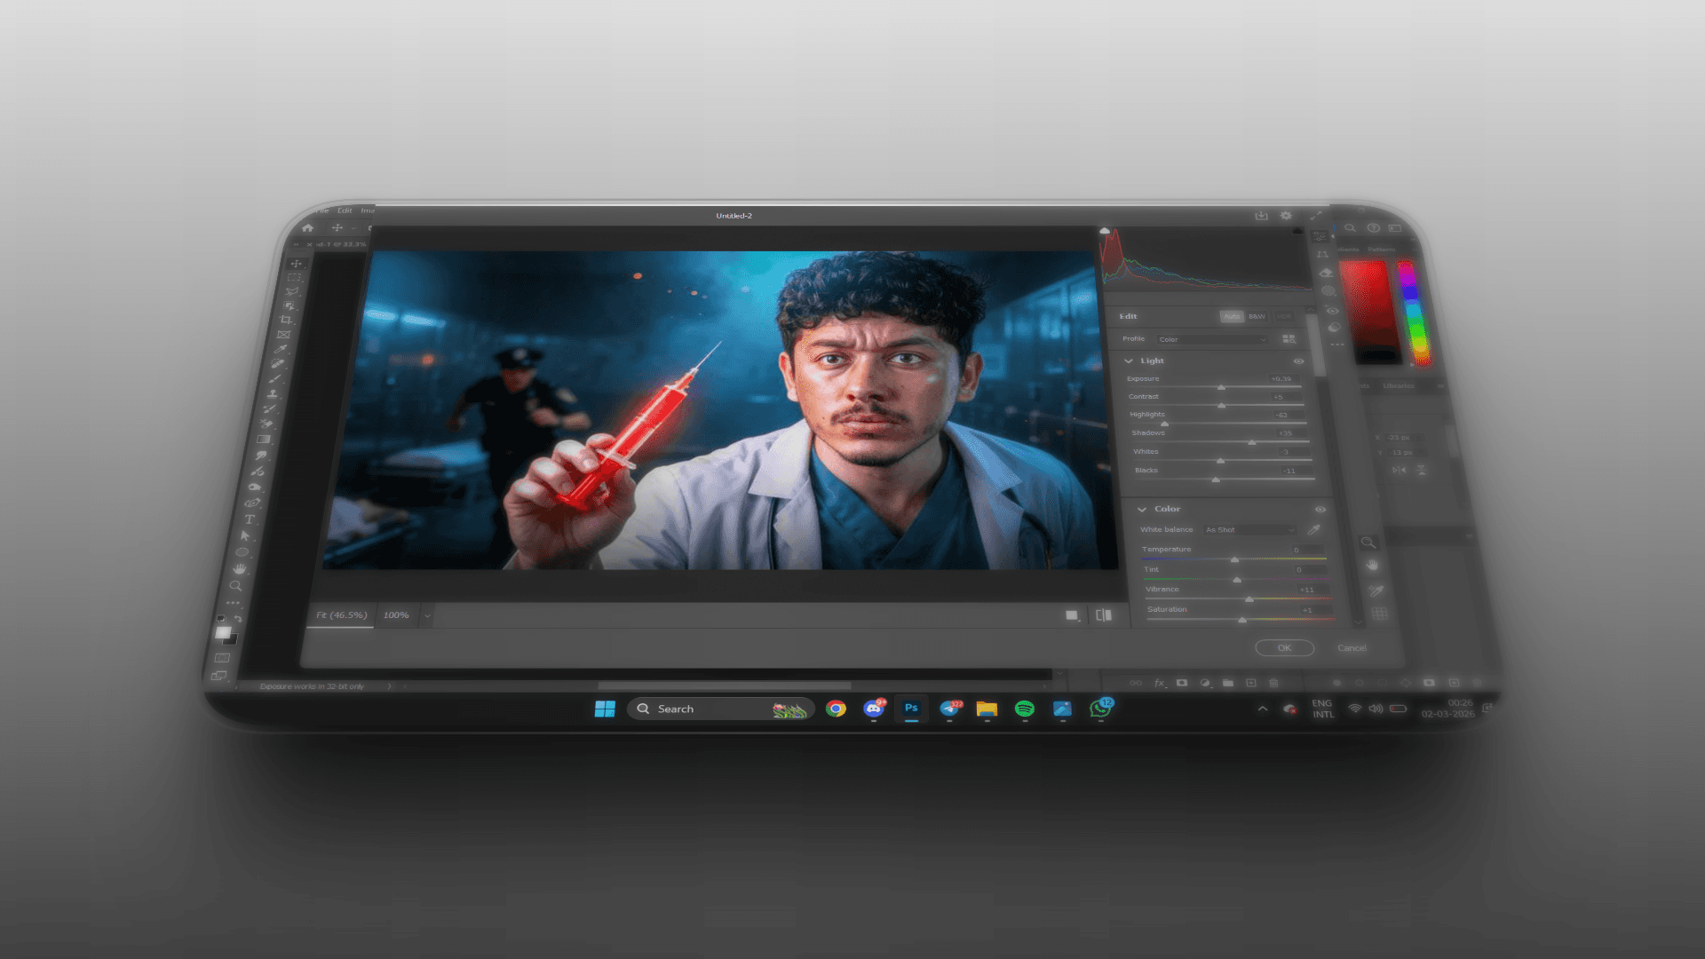Click the save image download icon
Viewport: 1705px width, 959px height.
click(1261, 216)
